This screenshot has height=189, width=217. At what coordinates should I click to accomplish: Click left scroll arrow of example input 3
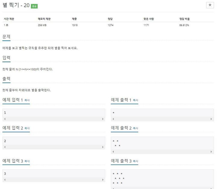[5, 180]
